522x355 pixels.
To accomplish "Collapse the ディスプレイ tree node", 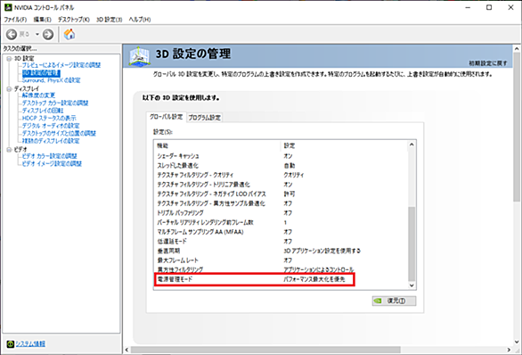I will click(x=9, y=88).
